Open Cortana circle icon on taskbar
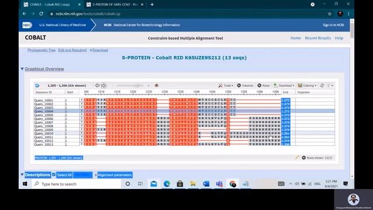Image resolution: width=373 pixels, height=210 pixels. click(128, 184)
